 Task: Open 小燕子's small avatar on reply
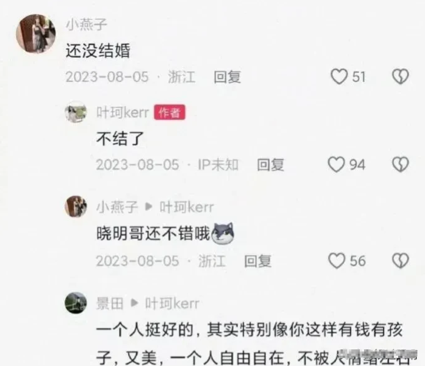(x=76, y=207)
